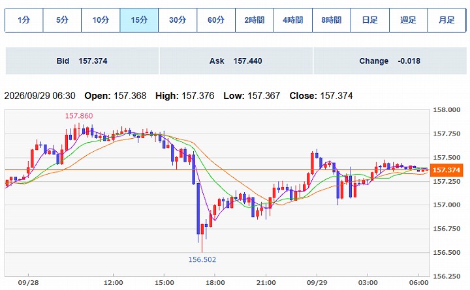The image size is (470, 290).
Task: Click the 157.750 price axis label
Action: (x=446, y=134)
